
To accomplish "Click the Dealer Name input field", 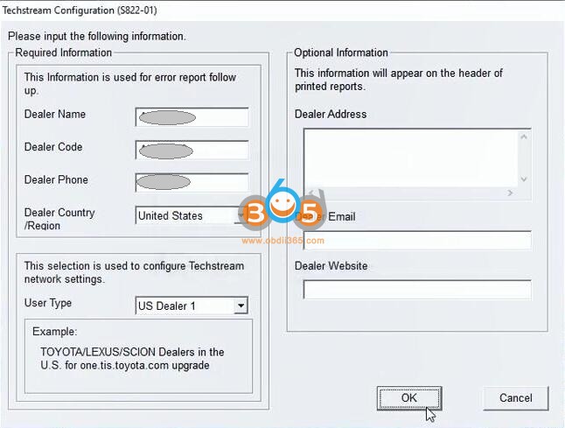I will (x=192, y=116).
